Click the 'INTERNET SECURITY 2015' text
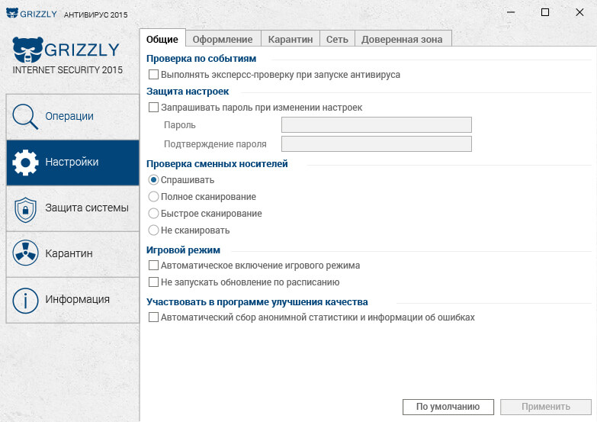 coord(67,69)
